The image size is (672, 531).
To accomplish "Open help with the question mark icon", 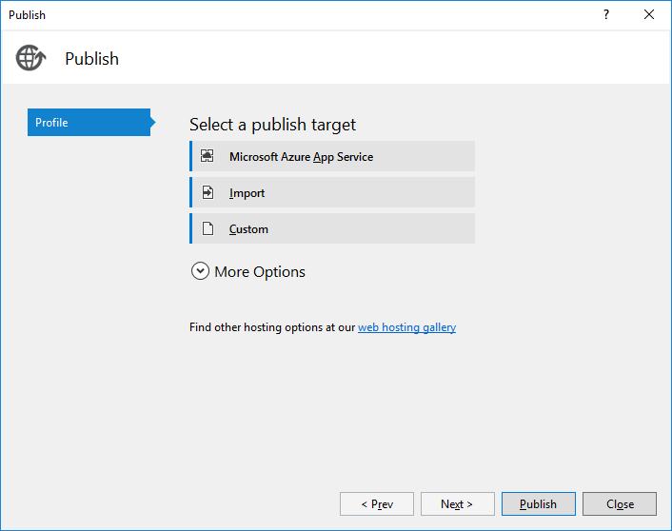I will (606, 15).
